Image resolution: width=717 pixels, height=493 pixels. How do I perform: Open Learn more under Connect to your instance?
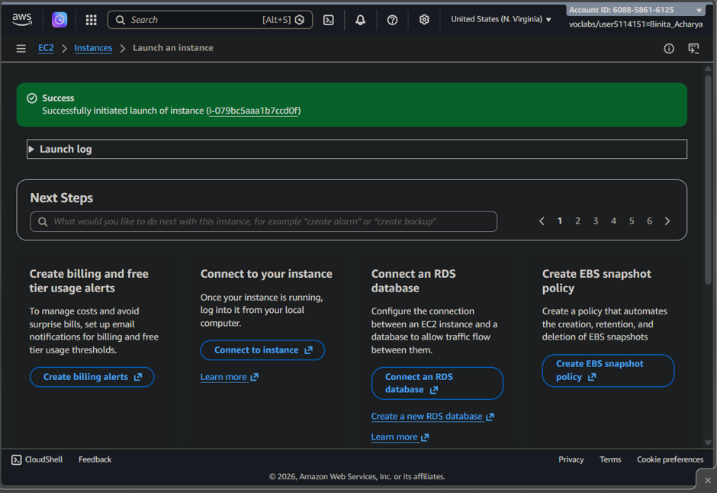(229, 377)
